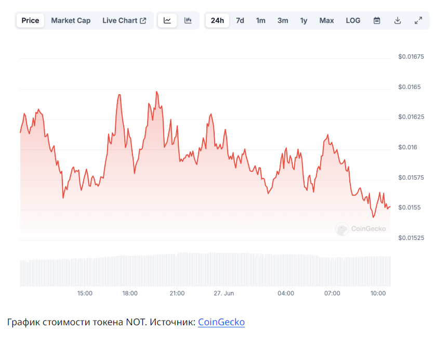Switch to 1m time range
Screen dimensions: 435x344
(260, 21)
